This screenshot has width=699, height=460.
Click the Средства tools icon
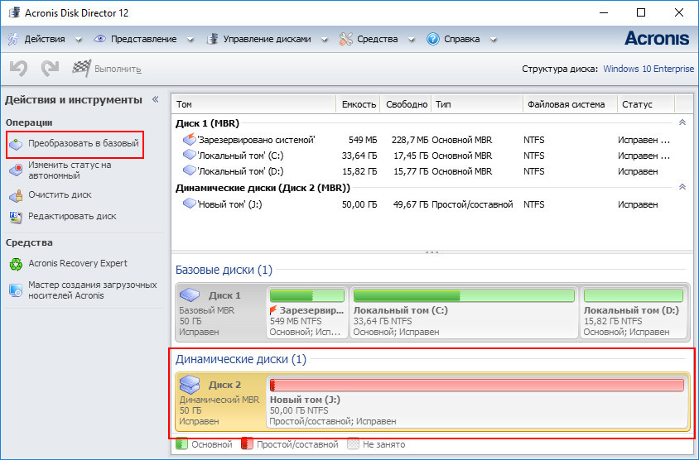pyautogui.click(x=346, y=39)
